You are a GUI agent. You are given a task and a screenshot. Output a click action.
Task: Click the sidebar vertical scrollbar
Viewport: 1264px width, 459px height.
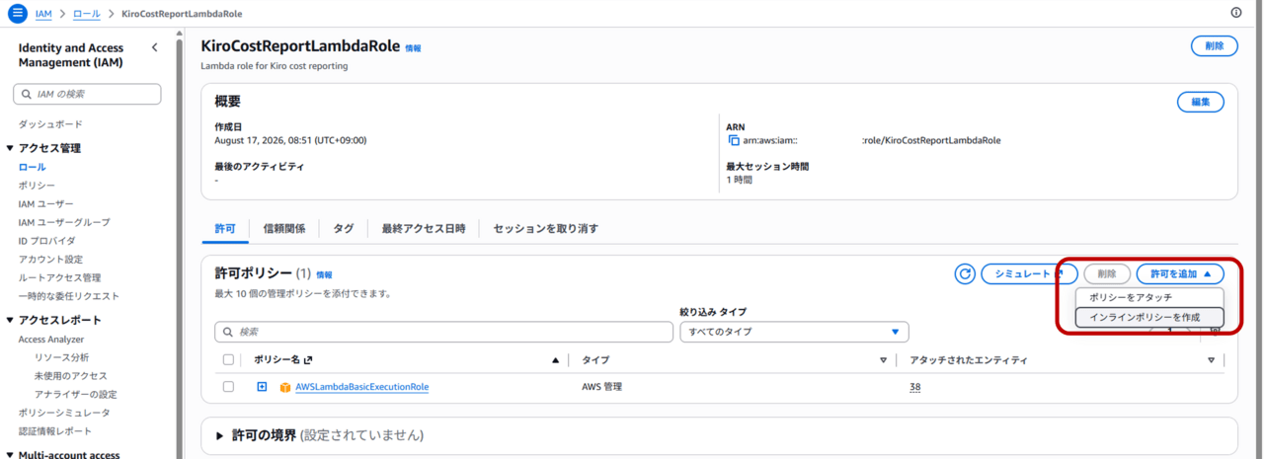(179, 247)
